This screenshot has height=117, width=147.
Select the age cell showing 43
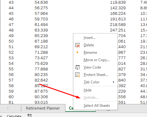11,2
